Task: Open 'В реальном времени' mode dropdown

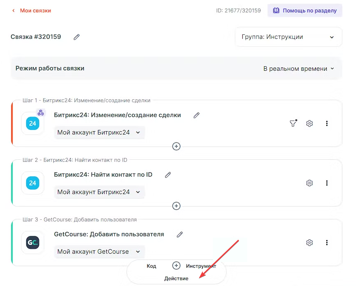Action: 299,69
